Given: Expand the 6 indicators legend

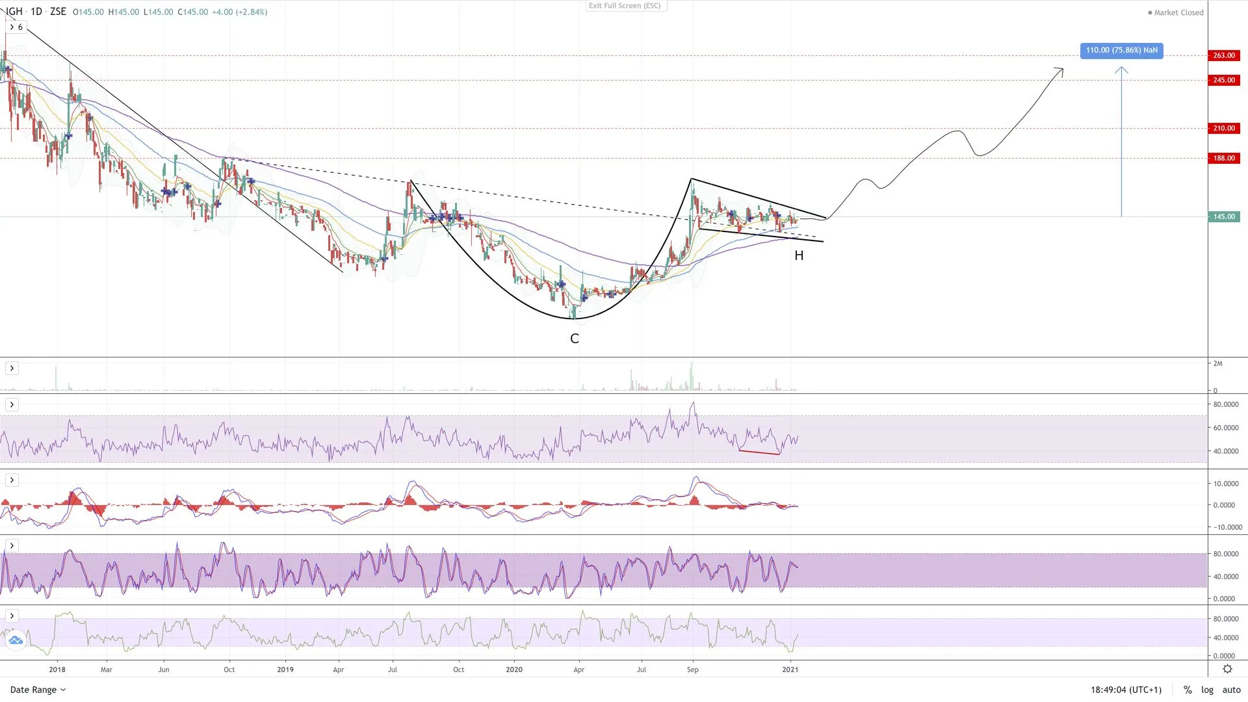Looking at the screenshot, I should point(16,27).
